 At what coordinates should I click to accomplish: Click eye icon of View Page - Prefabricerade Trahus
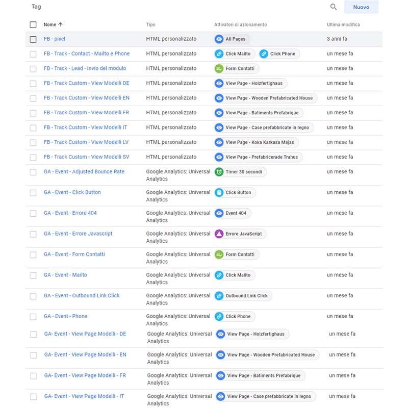click(x=219, y=157)
